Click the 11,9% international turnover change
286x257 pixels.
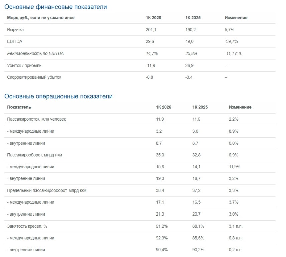(x=234, y=167)
